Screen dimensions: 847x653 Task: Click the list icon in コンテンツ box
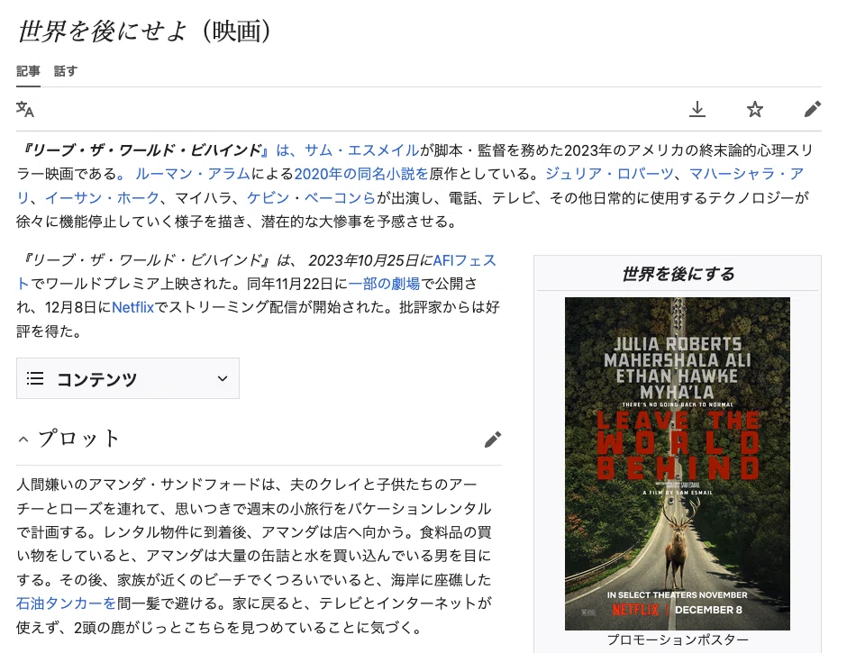tap(35, 378)
